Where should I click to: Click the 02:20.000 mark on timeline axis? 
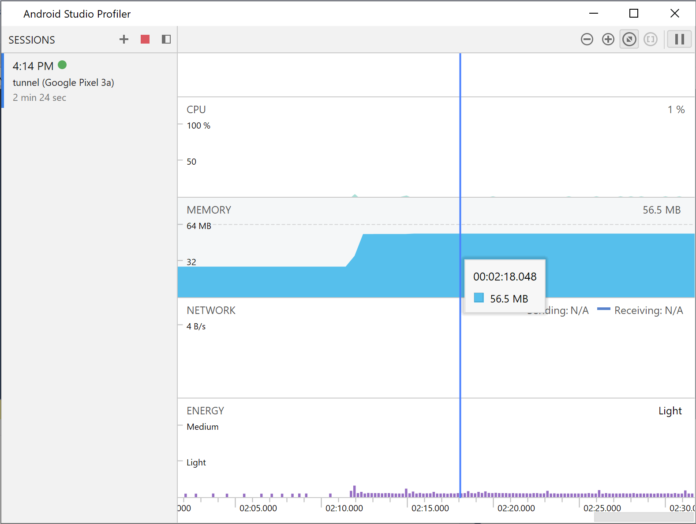pyautogui.click(x=516, y=508)
